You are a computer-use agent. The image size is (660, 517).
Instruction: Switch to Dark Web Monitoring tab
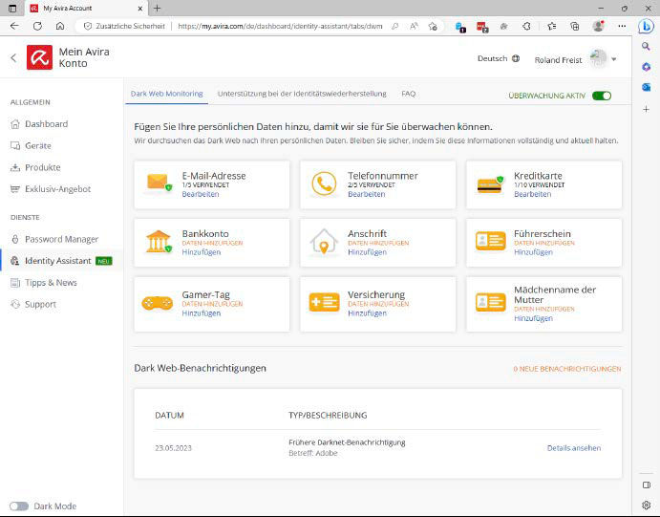click(167, 94)
